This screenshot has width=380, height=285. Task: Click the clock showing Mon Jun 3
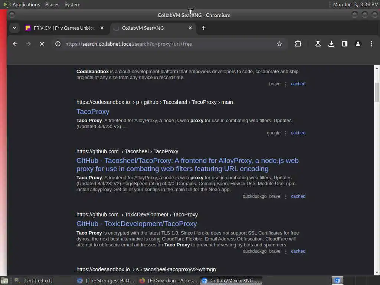355,4
